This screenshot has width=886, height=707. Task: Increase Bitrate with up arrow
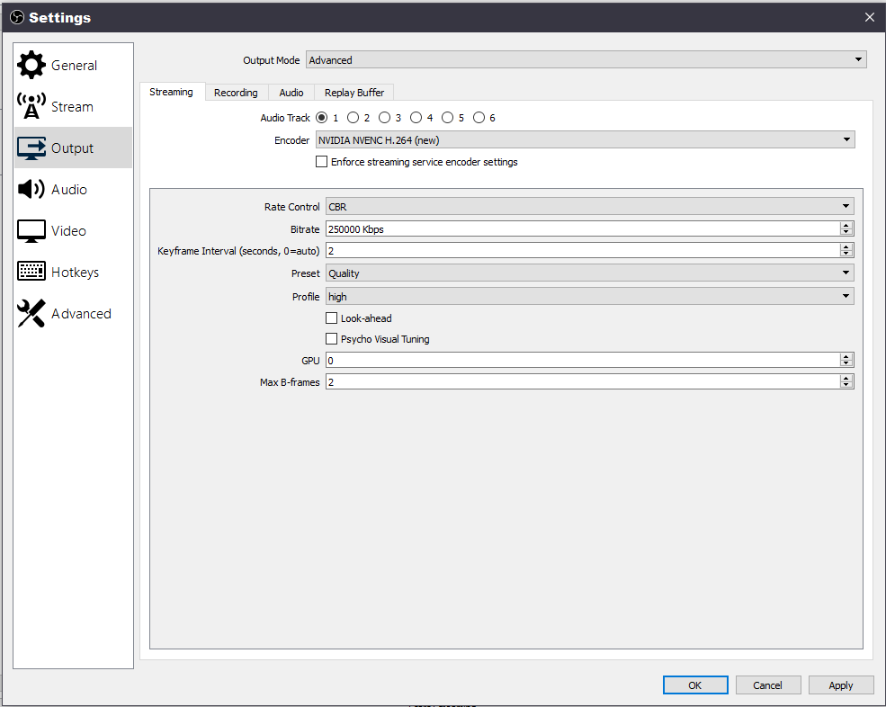(x=846, y=225)
